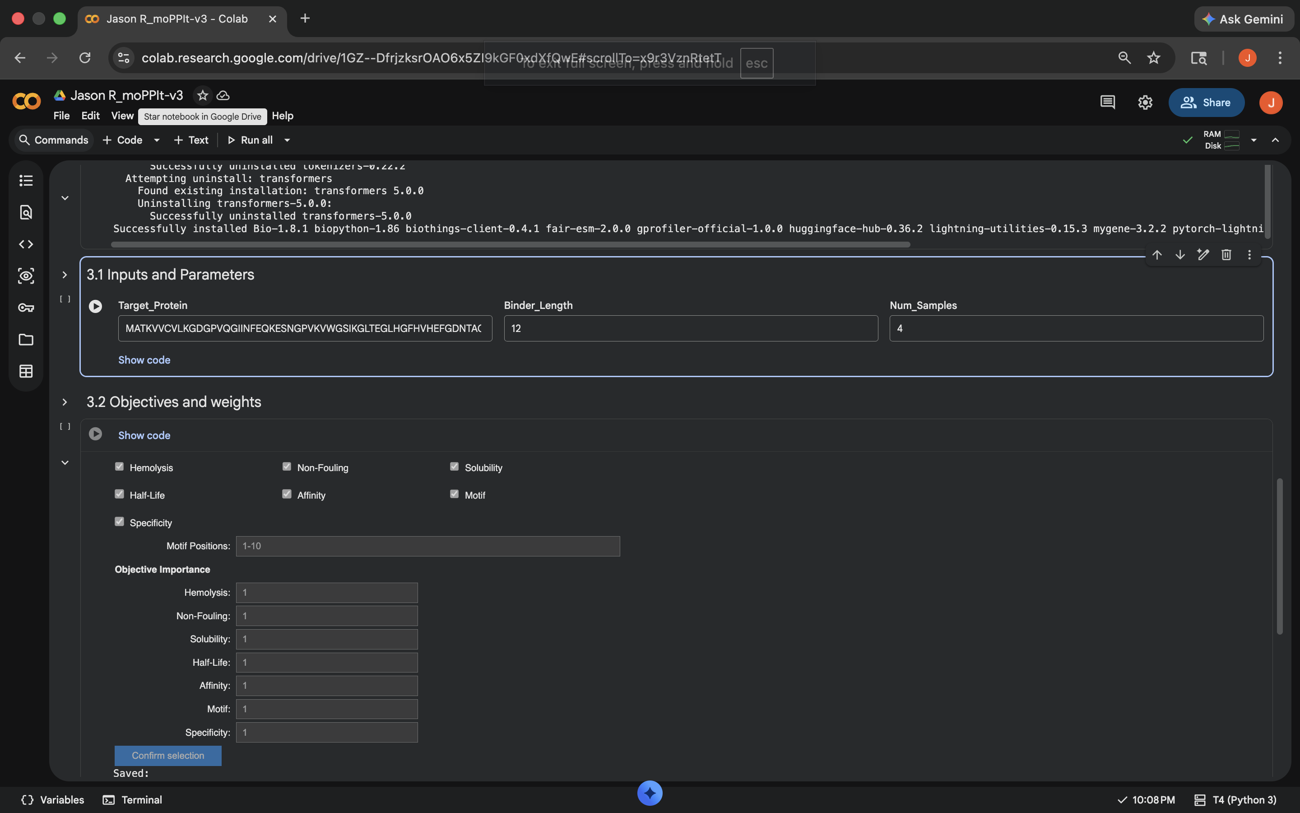Open more cell actions menu

coord(1249,254)
